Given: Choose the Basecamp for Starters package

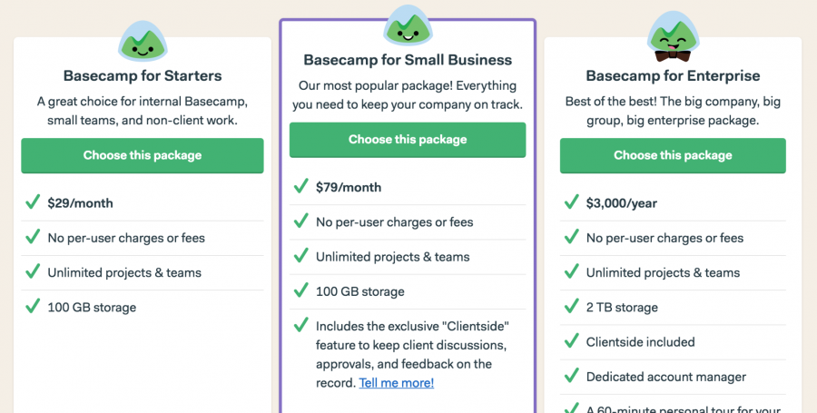Looking at the screenshot, I should [x=143, y=155].
